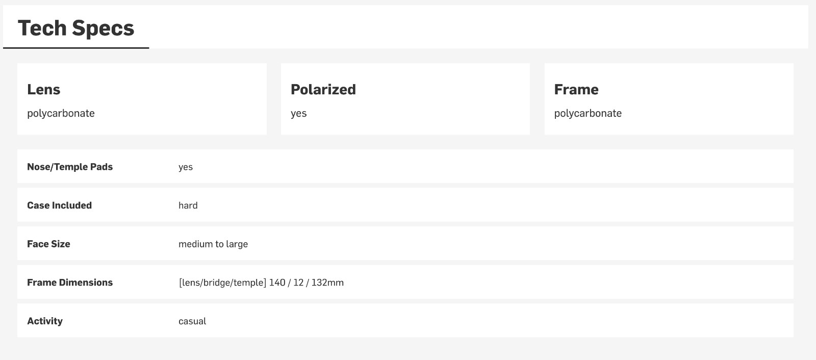
Task: Click the Activity label
Action: click(45, 321)
